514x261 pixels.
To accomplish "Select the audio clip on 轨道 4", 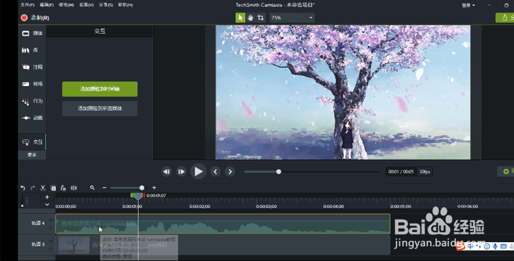I will pyautogui.click(x=223, y=224).
